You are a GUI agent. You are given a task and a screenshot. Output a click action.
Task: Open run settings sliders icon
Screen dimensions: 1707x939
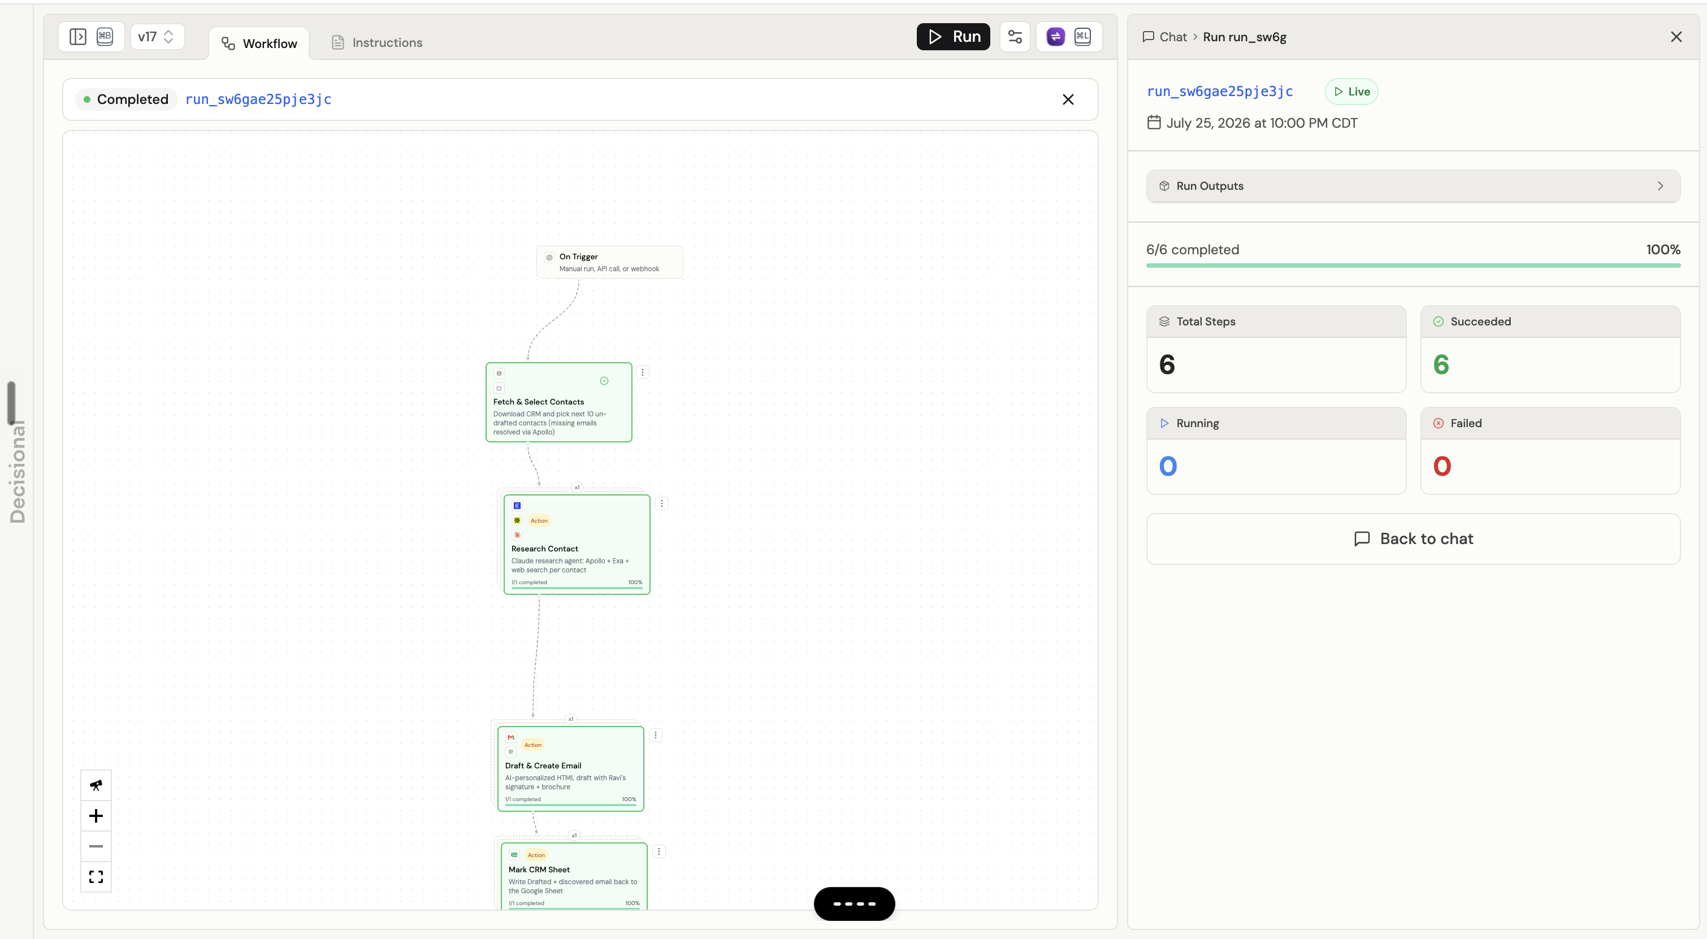pyautogui.click(x=1015, y=36)
